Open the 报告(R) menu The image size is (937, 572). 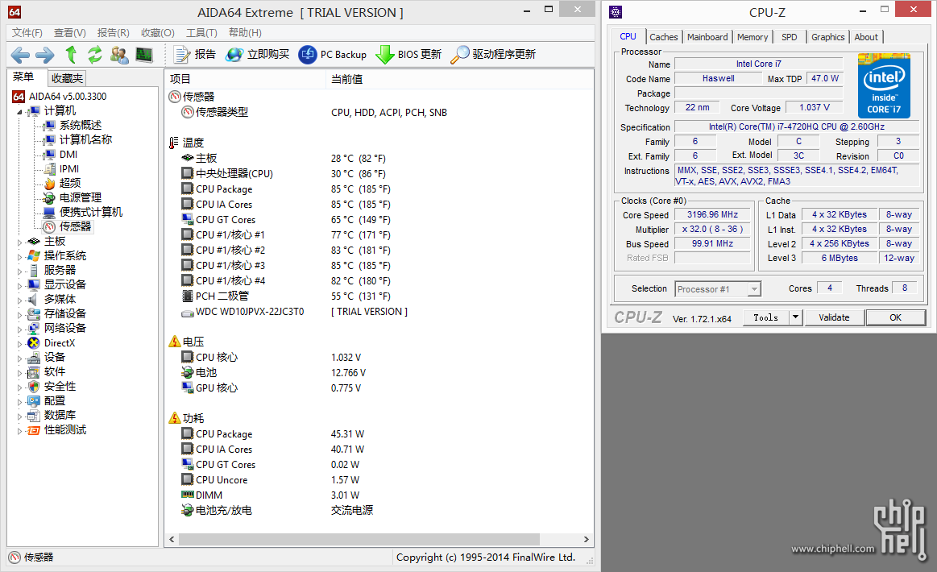[113, 33]
